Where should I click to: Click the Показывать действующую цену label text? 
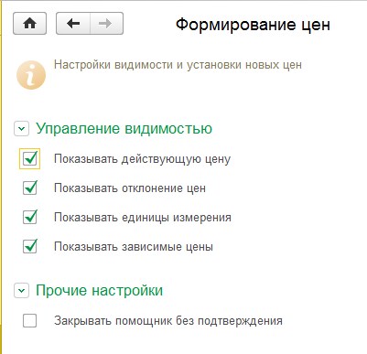point(142,159)
